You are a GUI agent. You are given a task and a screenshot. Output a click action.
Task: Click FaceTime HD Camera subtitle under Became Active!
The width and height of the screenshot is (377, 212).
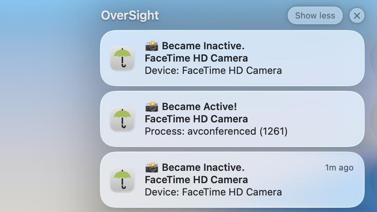tap(196, 119)
